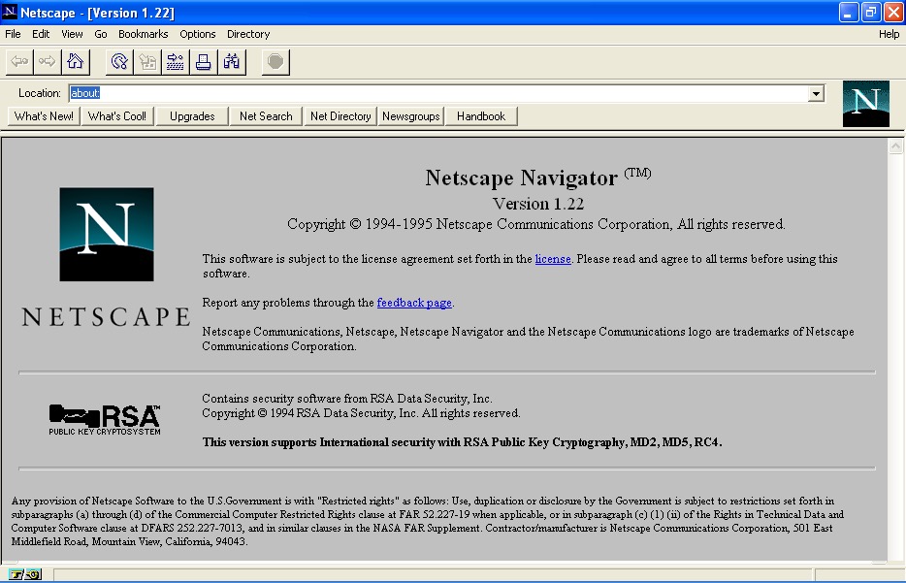Open Find using the binoculars icon
The width and height of the screenshot is (906, 583).
232,62
